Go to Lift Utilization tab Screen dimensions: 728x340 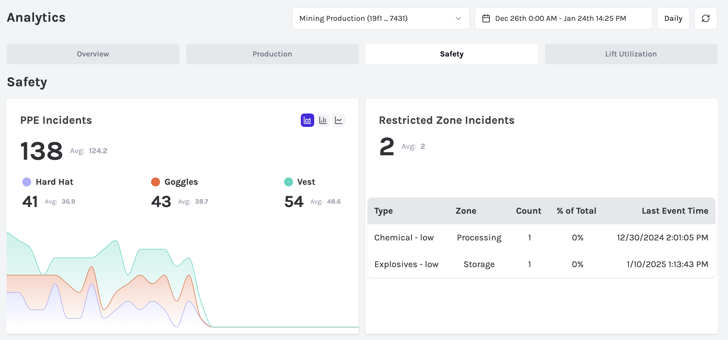[631, 54]
